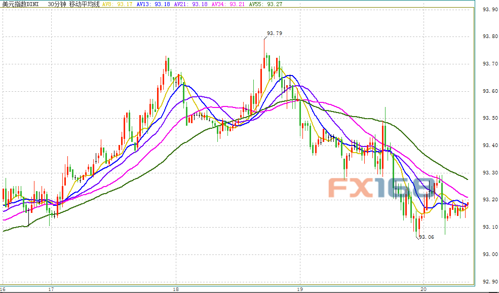The width and height of the screenshot is (499, 293).
Task: Click the 93.10 price axis label
Action: (490, 227)
